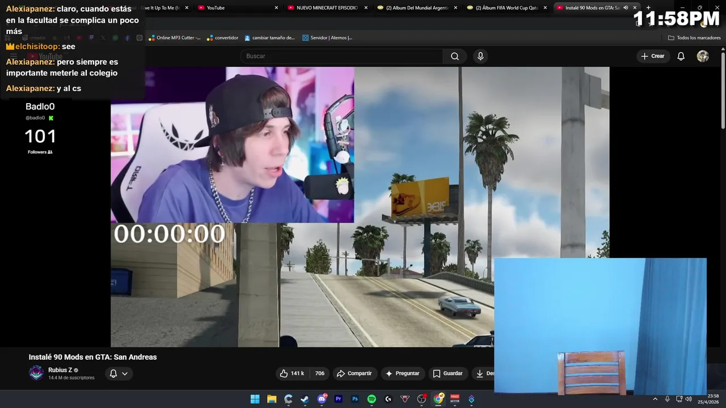This screenshot has height=408, width=726.
Task: Open volume control in system tray
Action: pos(689,399)
